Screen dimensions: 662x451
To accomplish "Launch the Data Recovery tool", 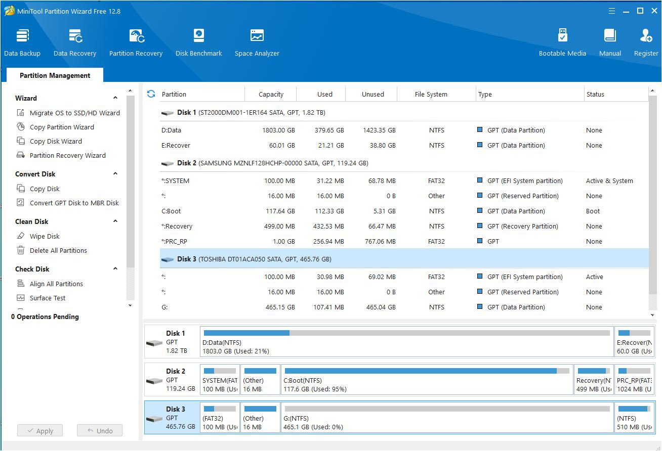I will pyautogui.click(x=75, y=42).
